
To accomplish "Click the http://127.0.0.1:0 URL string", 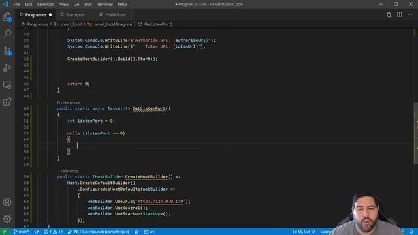I will click(161, 202).
